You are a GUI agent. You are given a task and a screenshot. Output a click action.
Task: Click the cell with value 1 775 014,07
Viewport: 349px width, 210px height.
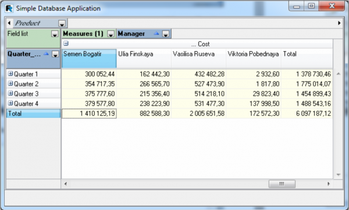[x=307, y=84]
